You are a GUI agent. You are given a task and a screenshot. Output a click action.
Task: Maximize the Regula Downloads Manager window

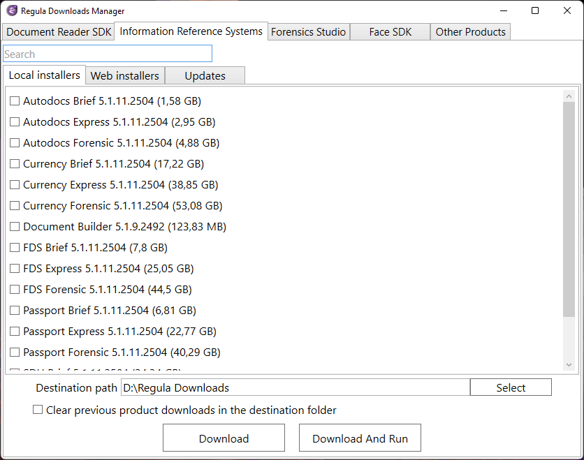pyautogui.click(x=535, y=10)
